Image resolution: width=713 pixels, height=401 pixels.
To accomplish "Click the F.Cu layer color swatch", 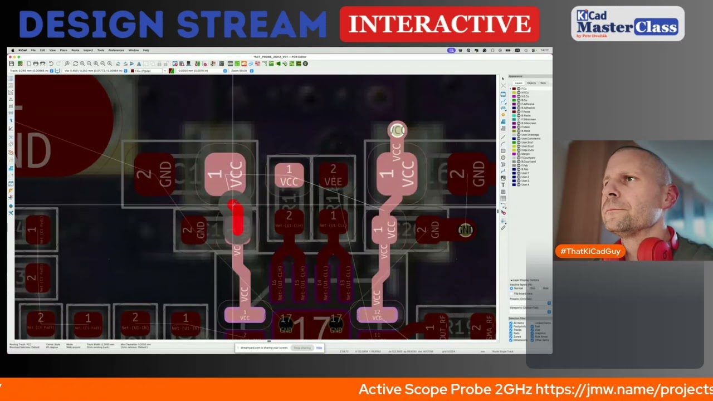I will click(514, 89).
